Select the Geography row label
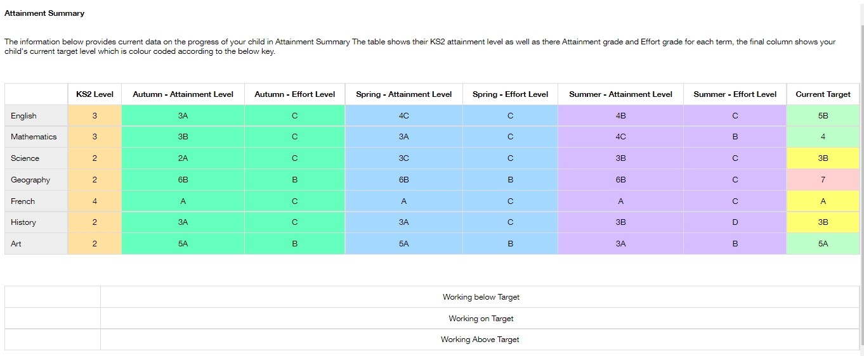 pos(30,180)
